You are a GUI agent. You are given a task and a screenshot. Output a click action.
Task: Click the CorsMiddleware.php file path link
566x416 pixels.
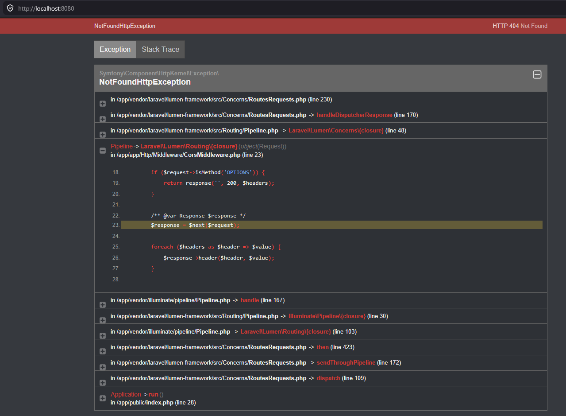coord(175,155)
